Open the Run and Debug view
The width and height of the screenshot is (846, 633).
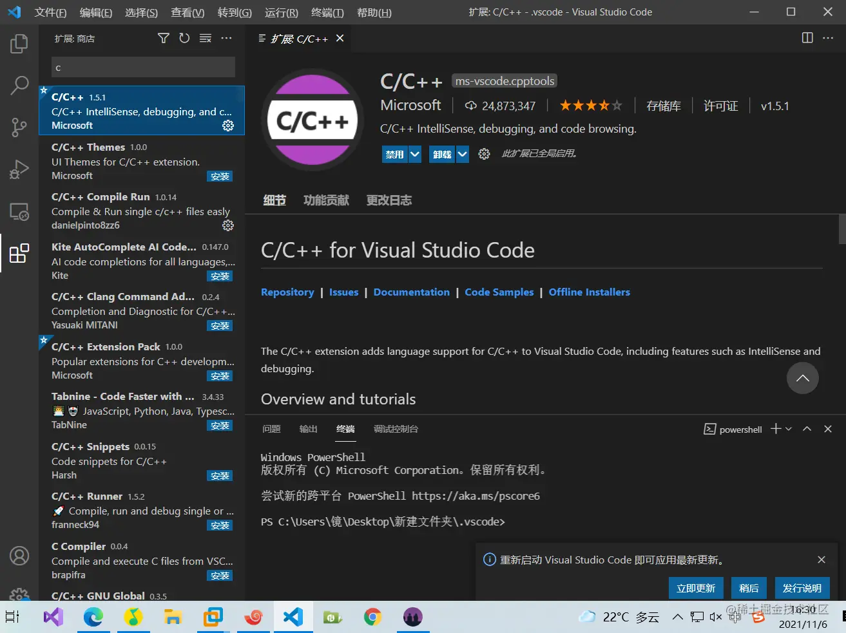[19, 169]
